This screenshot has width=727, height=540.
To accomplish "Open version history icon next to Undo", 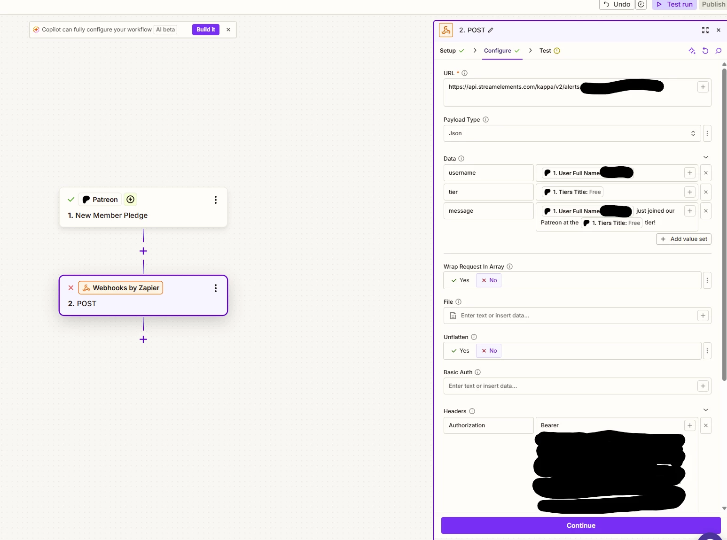I will pyautogui.click(x=641, y=4).
